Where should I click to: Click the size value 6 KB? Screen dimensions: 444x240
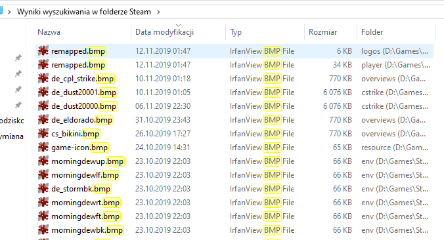344,51
